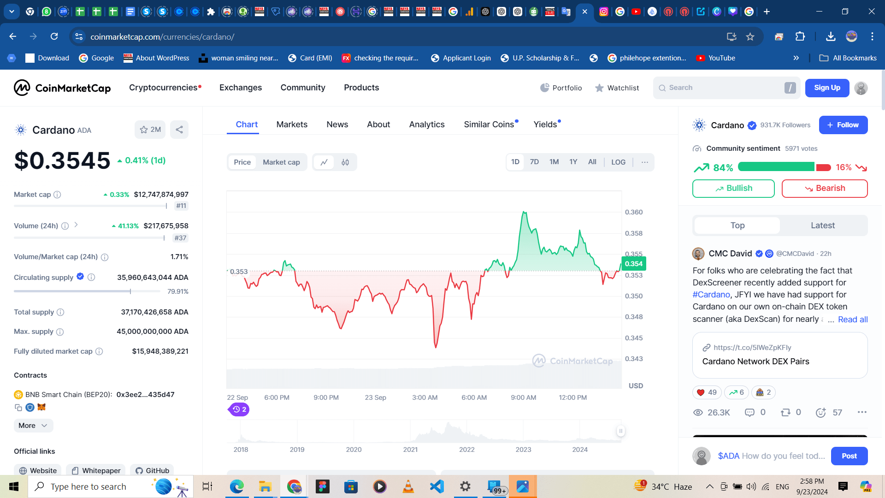Open Visual Studio Code in taskbar
This screenshot has width=885, height=498.
[x=437, y=486]
